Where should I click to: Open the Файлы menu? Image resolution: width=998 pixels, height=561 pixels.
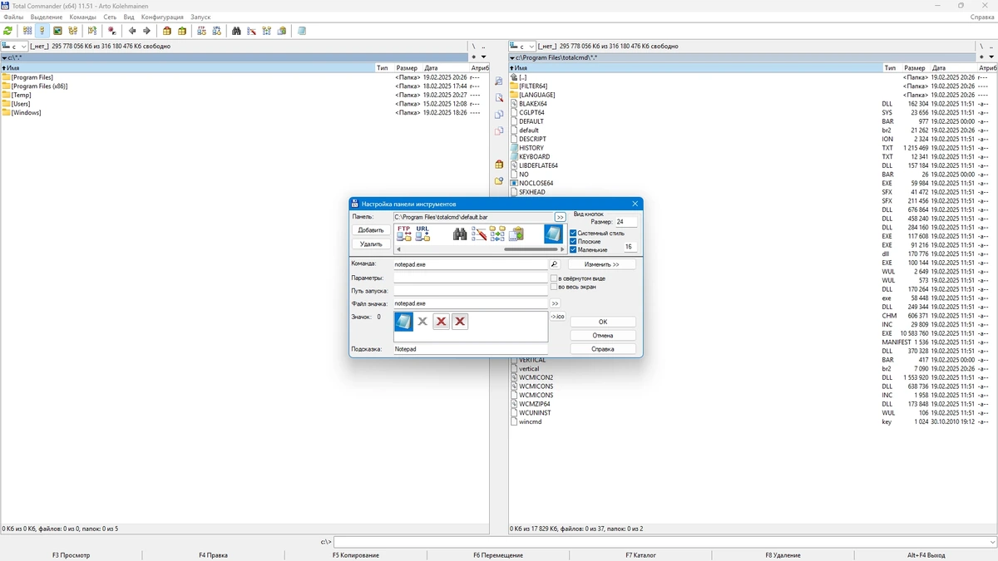[x=13, y=17]
